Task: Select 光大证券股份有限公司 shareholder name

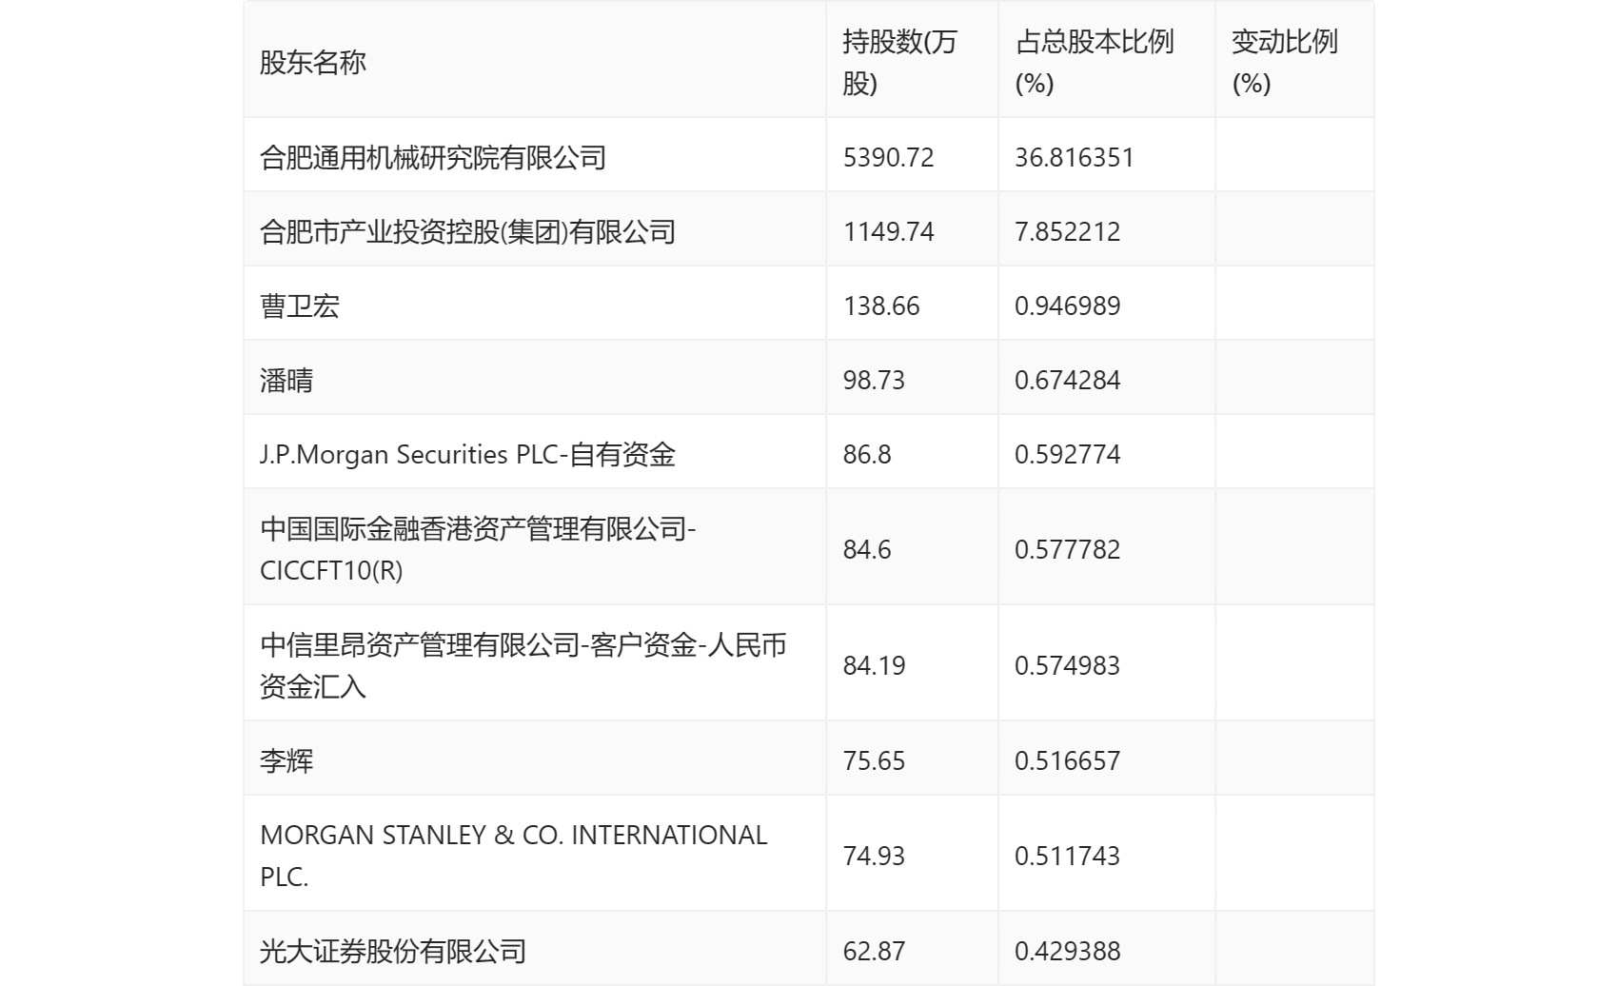Action: point(393,951)
